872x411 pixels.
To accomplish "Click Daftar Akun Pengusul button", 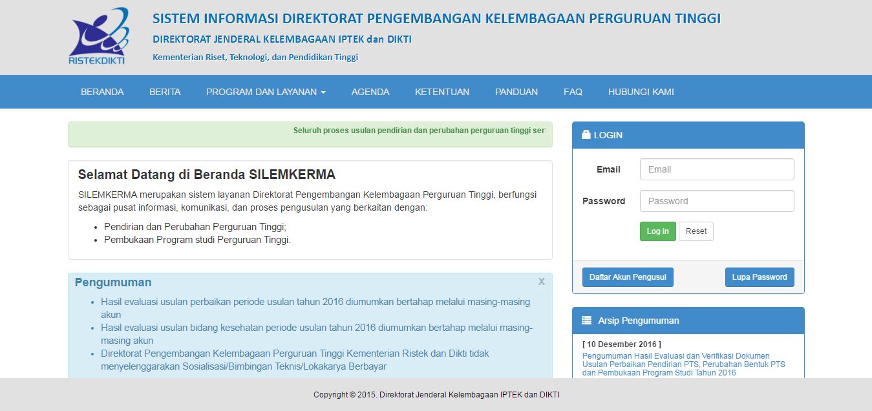I will [628, 277].
